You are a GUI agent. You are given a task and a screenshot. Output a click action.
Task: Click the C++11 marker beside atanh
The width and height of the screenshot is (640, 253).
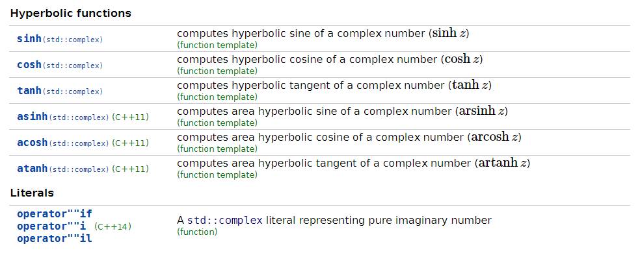[x=130, y=169]
